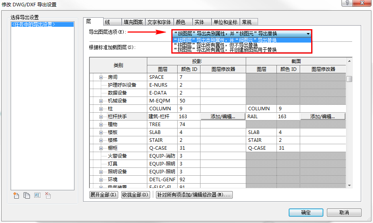Expand the 房间 category row
This screenshot has width=373, height=223.
[101, 77]
